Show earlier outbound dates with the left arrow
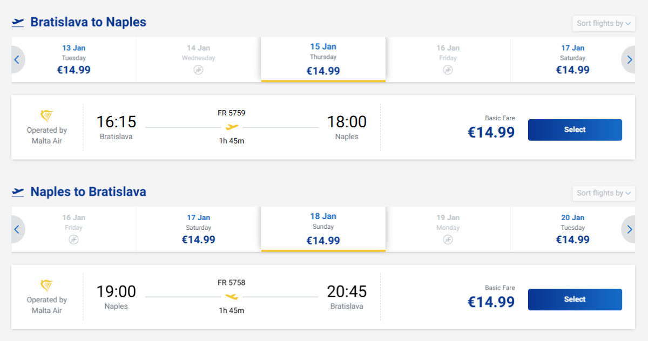The height and width of the screenshot is (341, 648). point(17,60)
